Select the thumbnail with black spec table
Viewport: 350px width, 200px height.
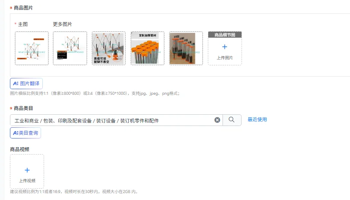[x=70, y=48]
